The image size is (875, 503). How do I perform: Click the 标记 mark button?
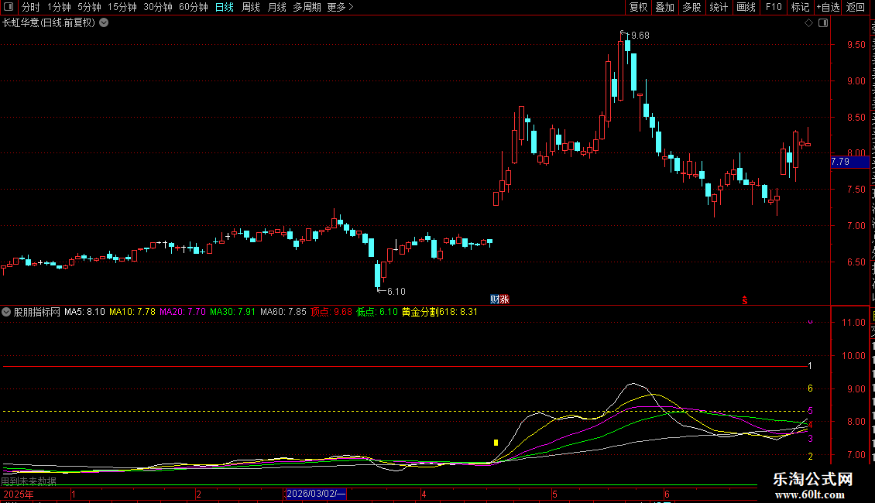click(800, 7)
